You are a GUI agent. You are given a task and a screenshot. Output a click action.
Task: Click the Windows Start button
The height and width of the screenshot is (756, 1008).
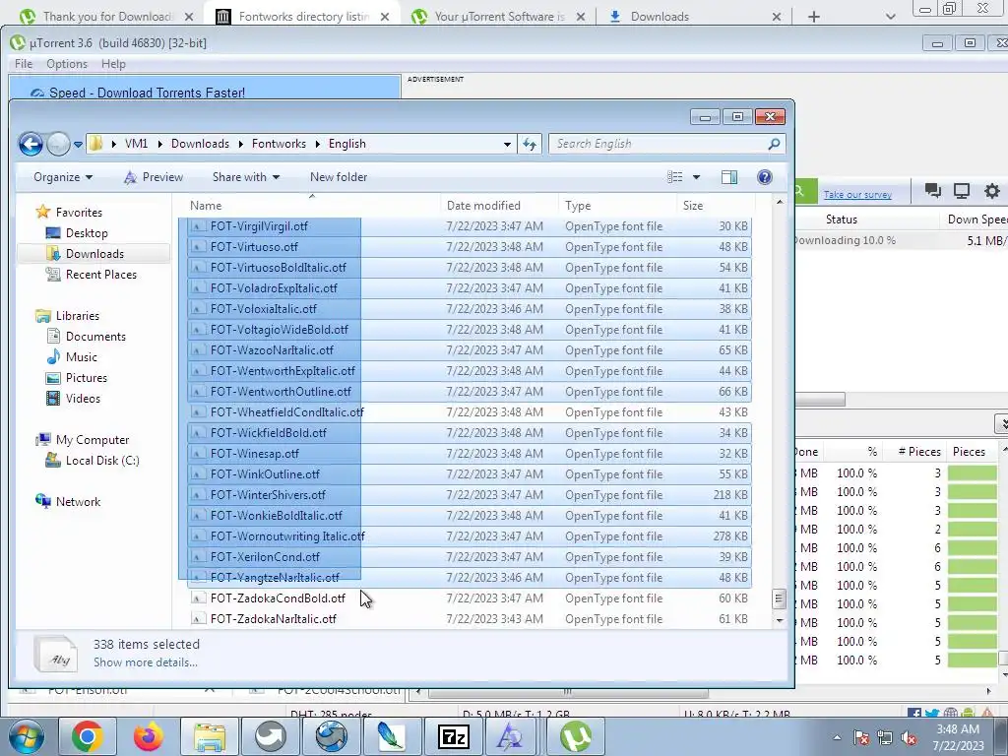click(26, 736)
